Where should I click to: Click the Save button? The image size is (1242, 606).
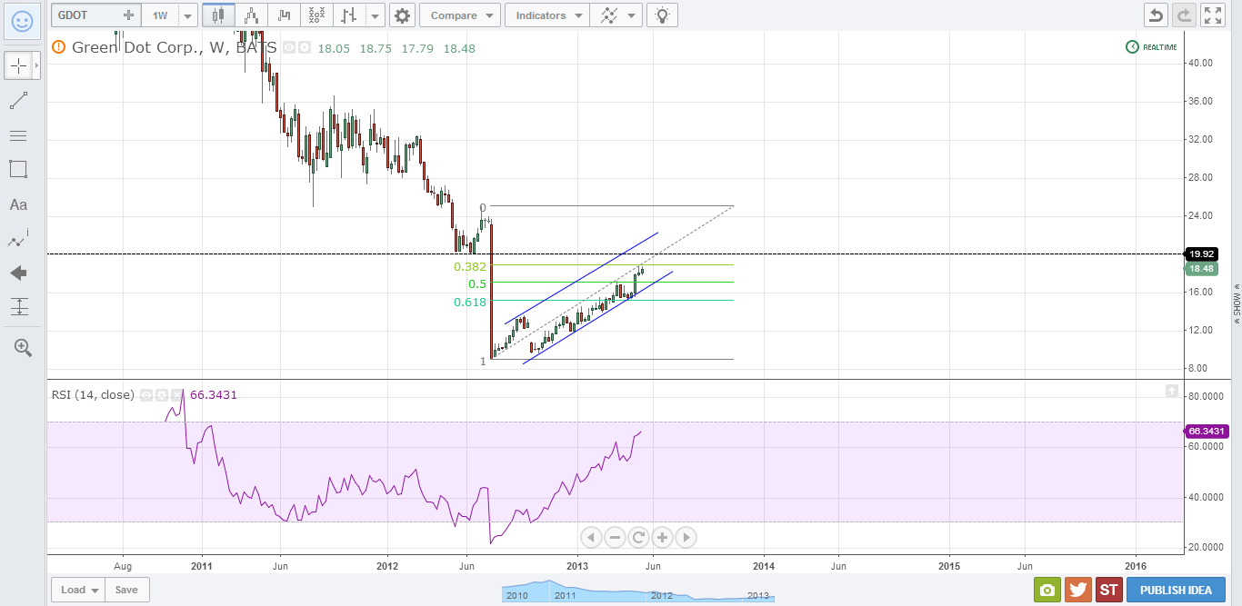(126, 590)
